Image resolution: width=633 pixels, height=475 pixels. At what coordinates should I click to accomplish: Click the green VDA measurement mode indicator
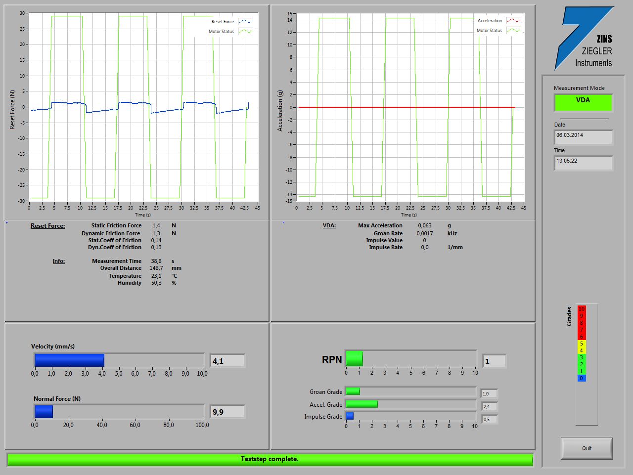click(583, 102)
